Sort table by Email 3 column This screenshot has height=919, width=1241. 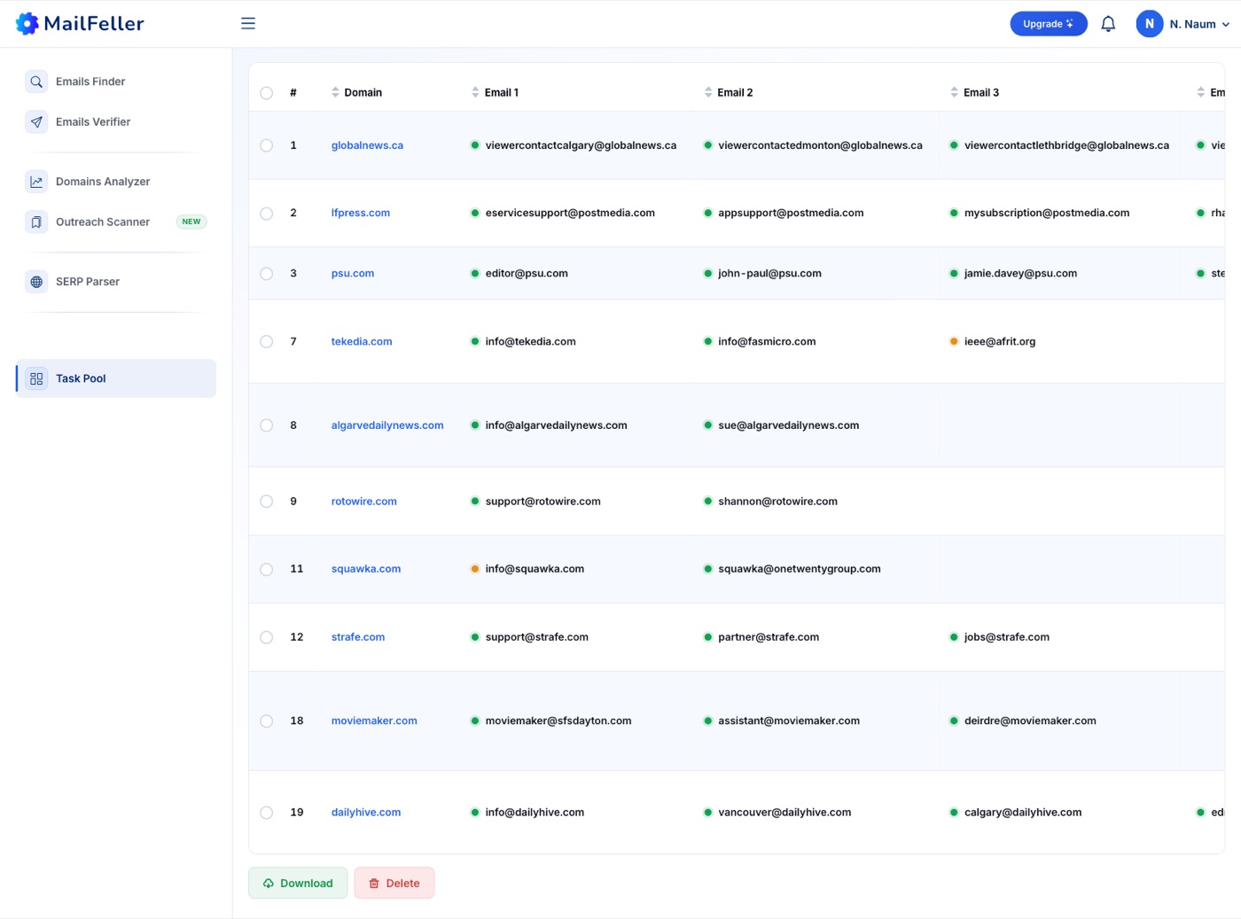954,92
